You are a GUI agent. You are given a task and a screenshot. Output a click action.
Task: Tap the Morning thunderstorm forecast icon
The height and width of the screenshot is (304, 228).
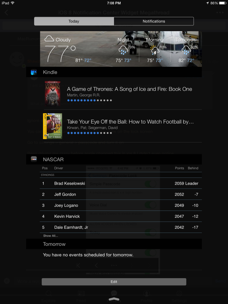click(155, 50)
